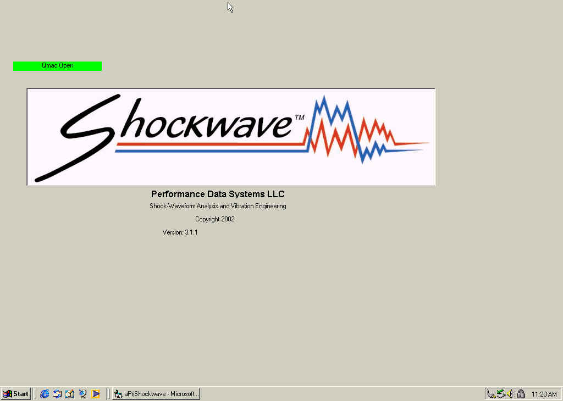Click the Version: 3.1.1 label
Screen dimensions: 563x401
[x=180, y=232]
